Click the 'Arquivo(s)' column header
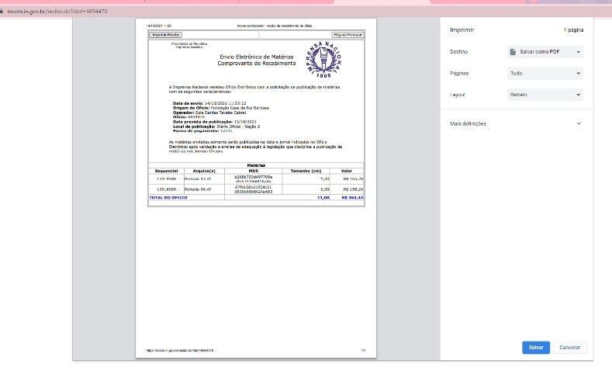Screen dimensions: 612x371 tap(204, 171)
